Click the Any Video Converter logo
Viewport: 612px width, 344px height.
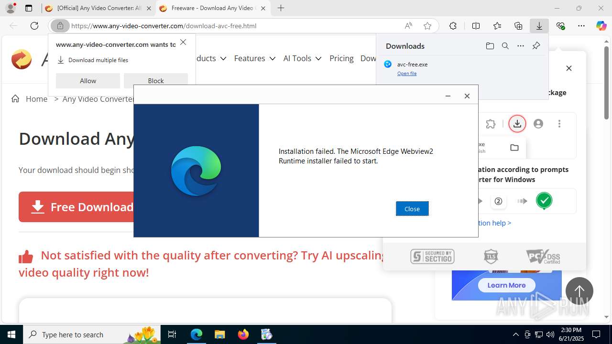pyautogui.click(x=22, y=59)
